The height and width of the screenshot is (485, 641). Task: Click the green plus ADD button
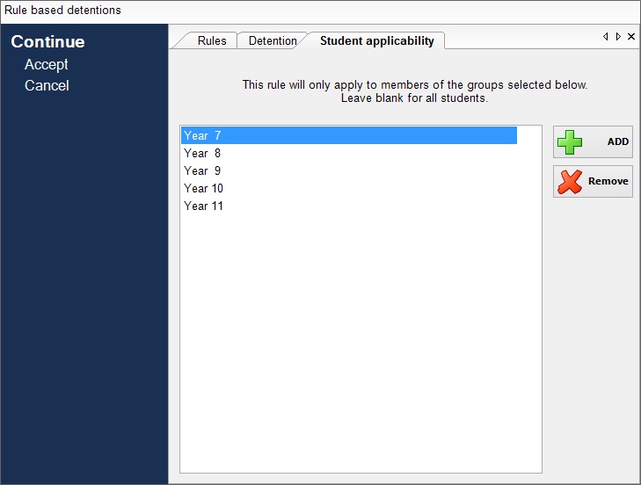pos(593,141)
